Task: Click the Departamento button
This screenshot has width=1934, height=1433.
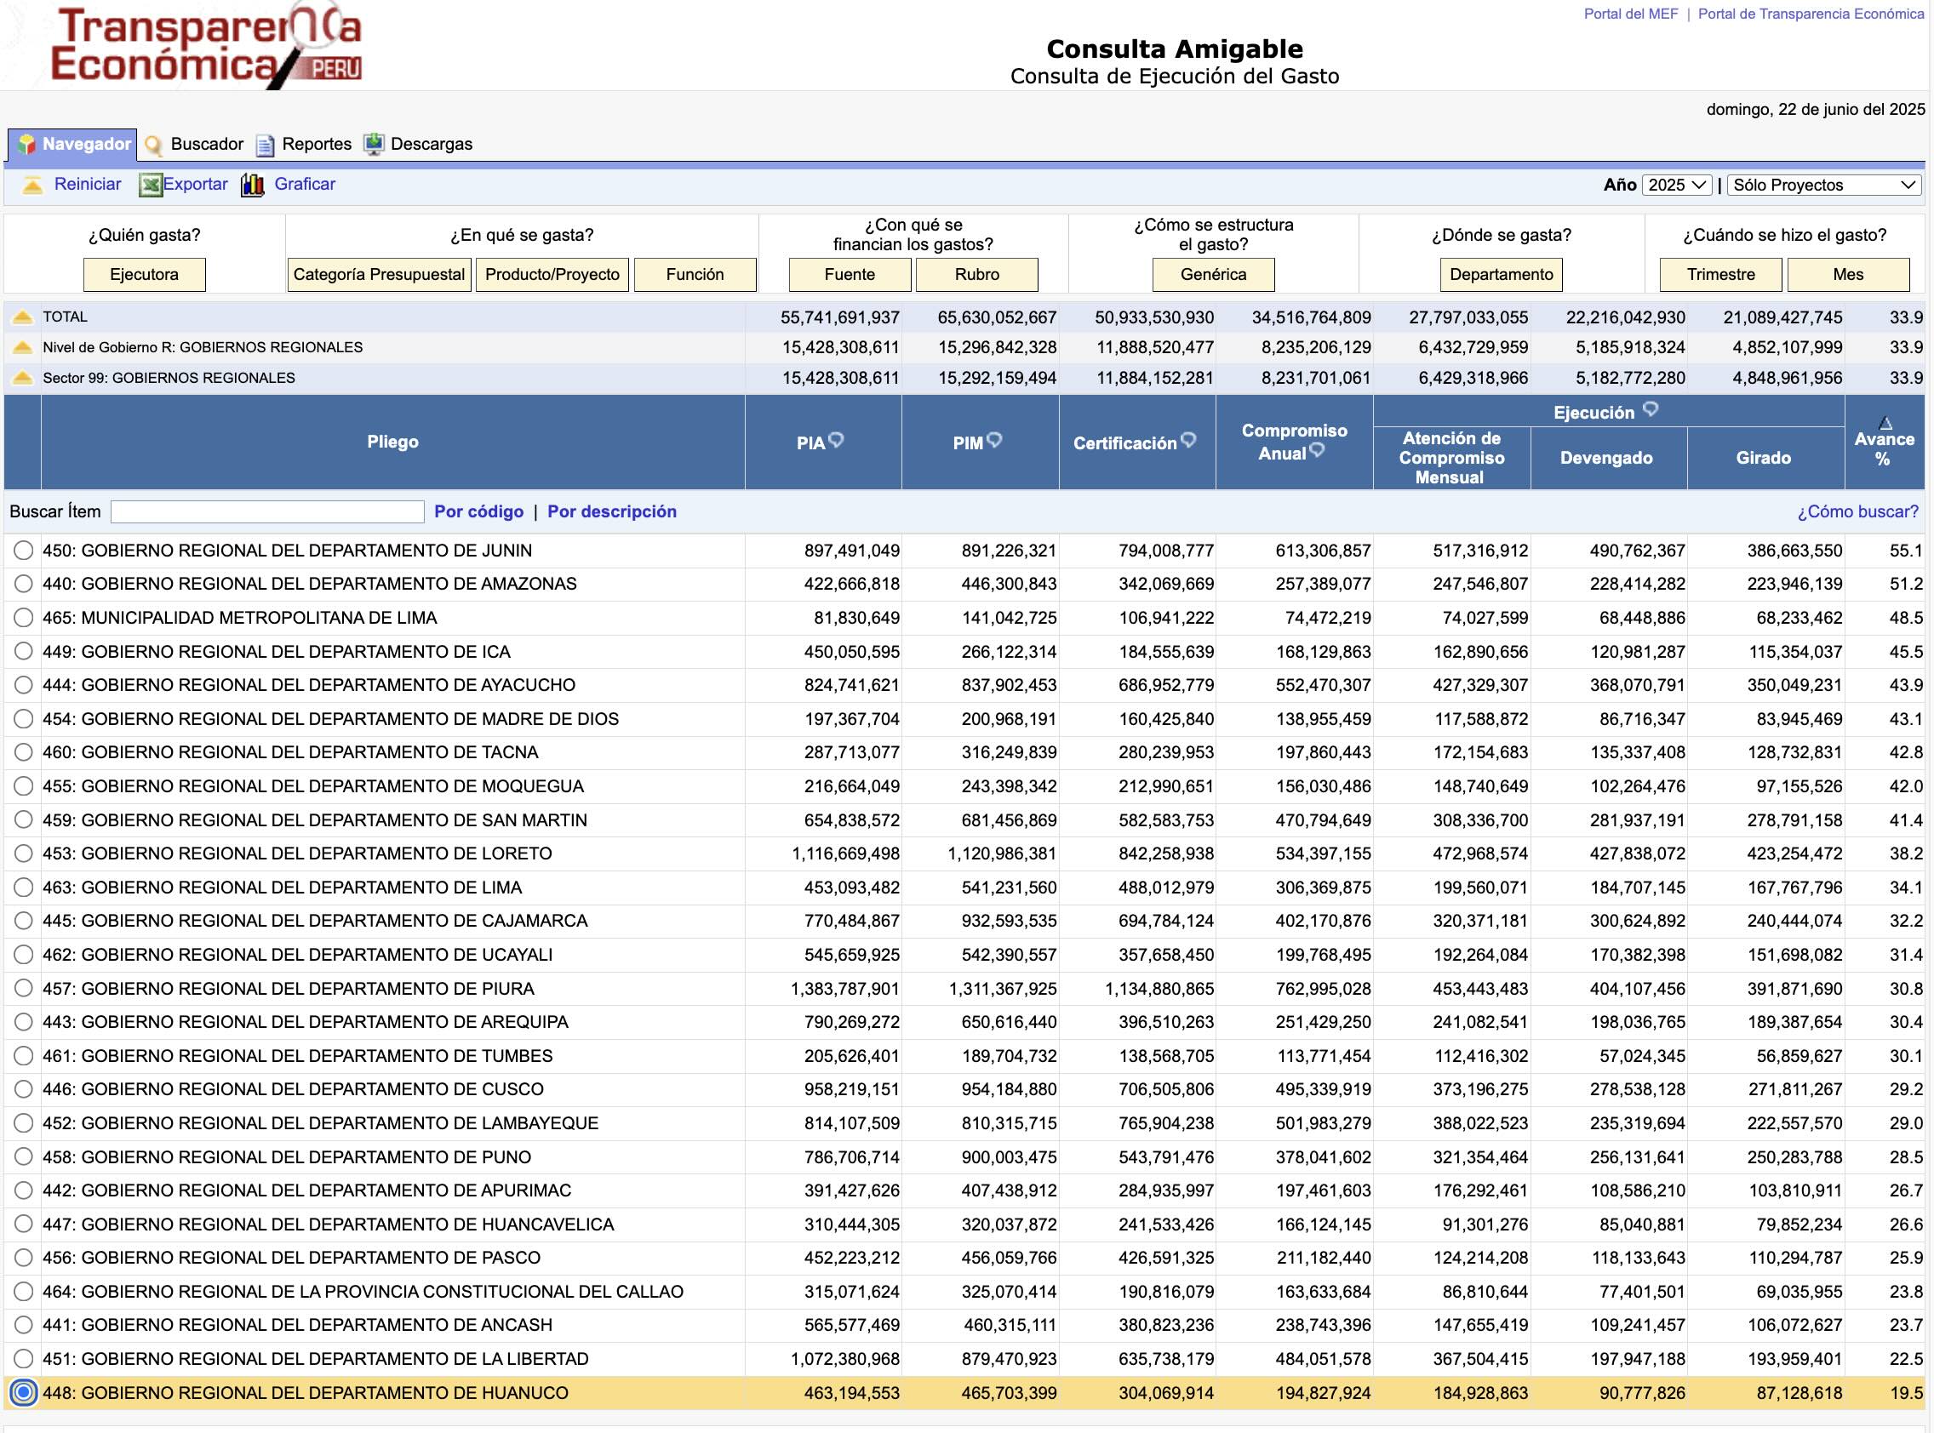Action: [x=1501, y=275]
